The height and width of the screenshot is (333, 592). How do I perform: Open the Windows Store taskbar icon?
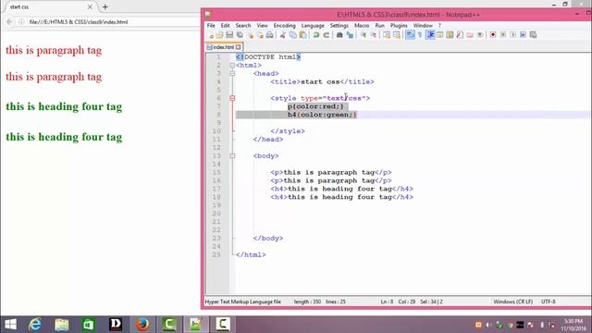(x=89, y=325)
